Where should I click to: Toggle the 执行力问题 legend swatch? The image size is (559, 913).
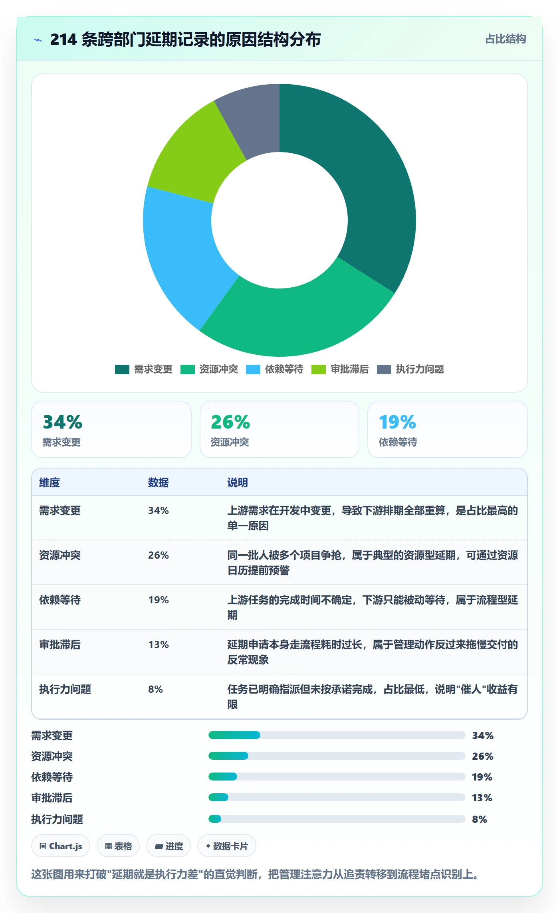384,370
